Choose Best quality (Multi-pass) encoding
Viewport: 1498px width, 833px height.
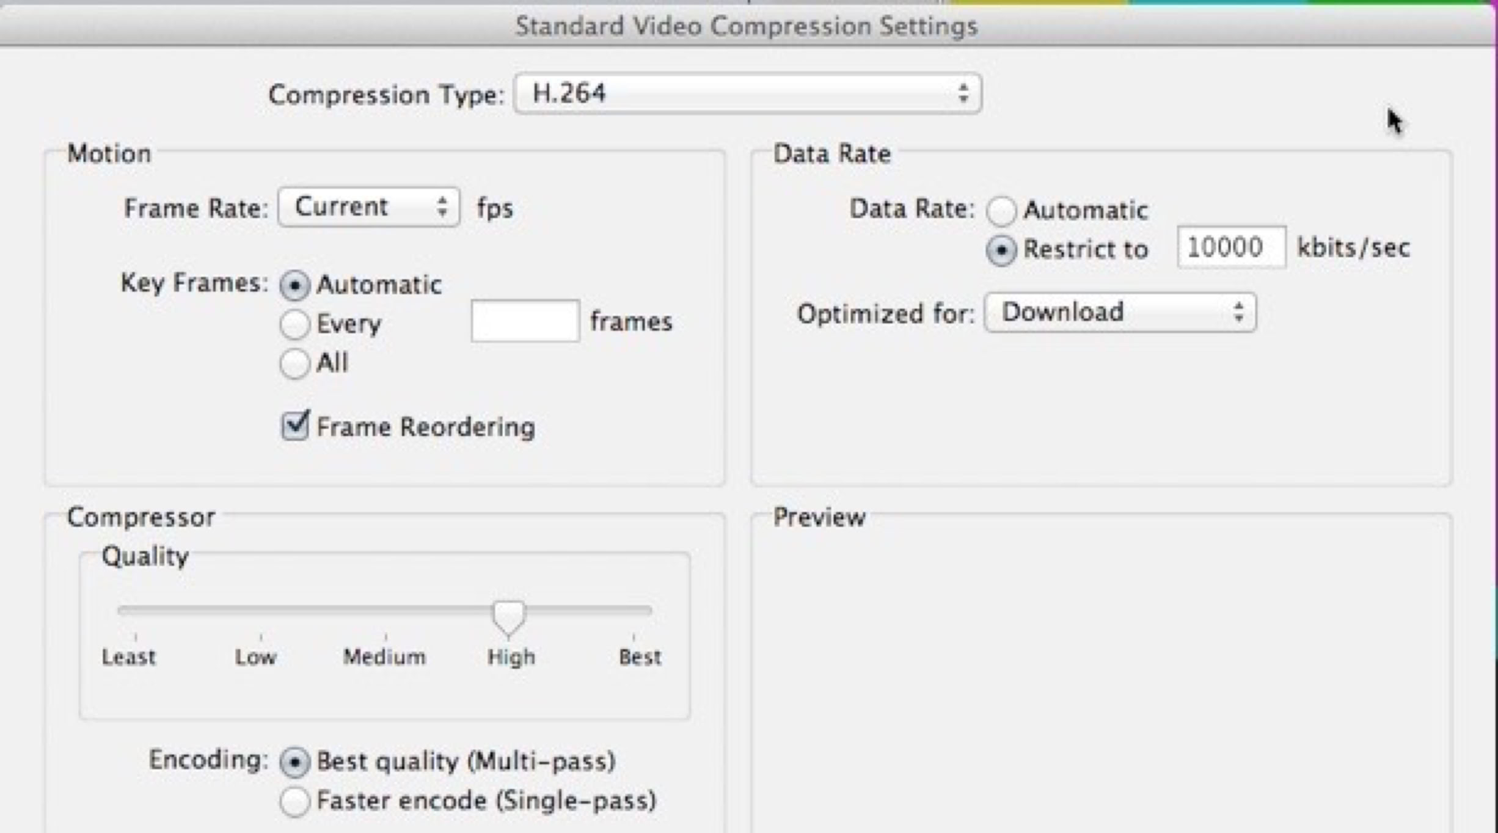pyautogui.click(x=294, y=762)
